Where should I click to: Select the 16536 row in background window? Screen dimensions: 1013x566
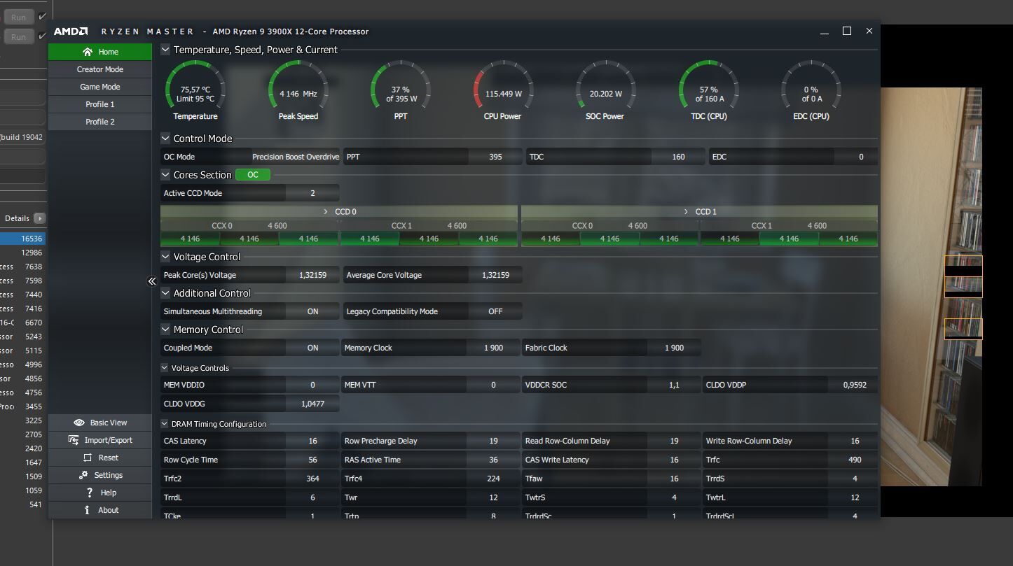(22, 239)
